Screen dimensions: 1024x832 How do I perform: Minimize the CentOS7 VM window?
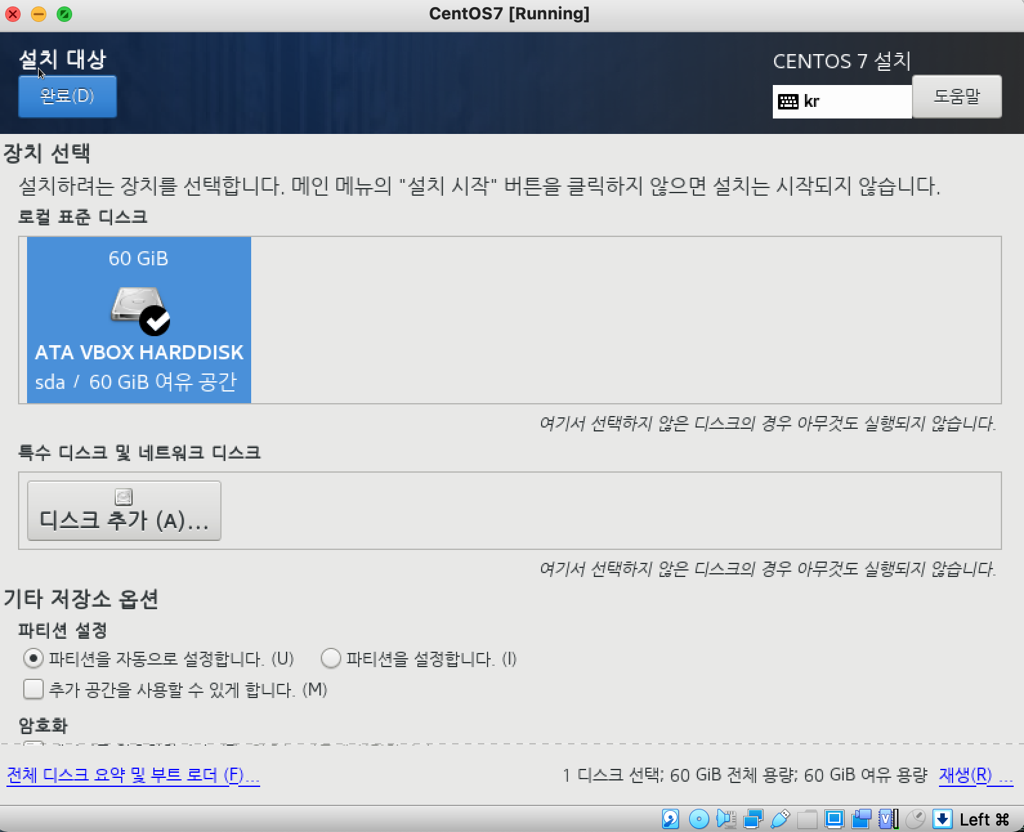coord(39,14)
